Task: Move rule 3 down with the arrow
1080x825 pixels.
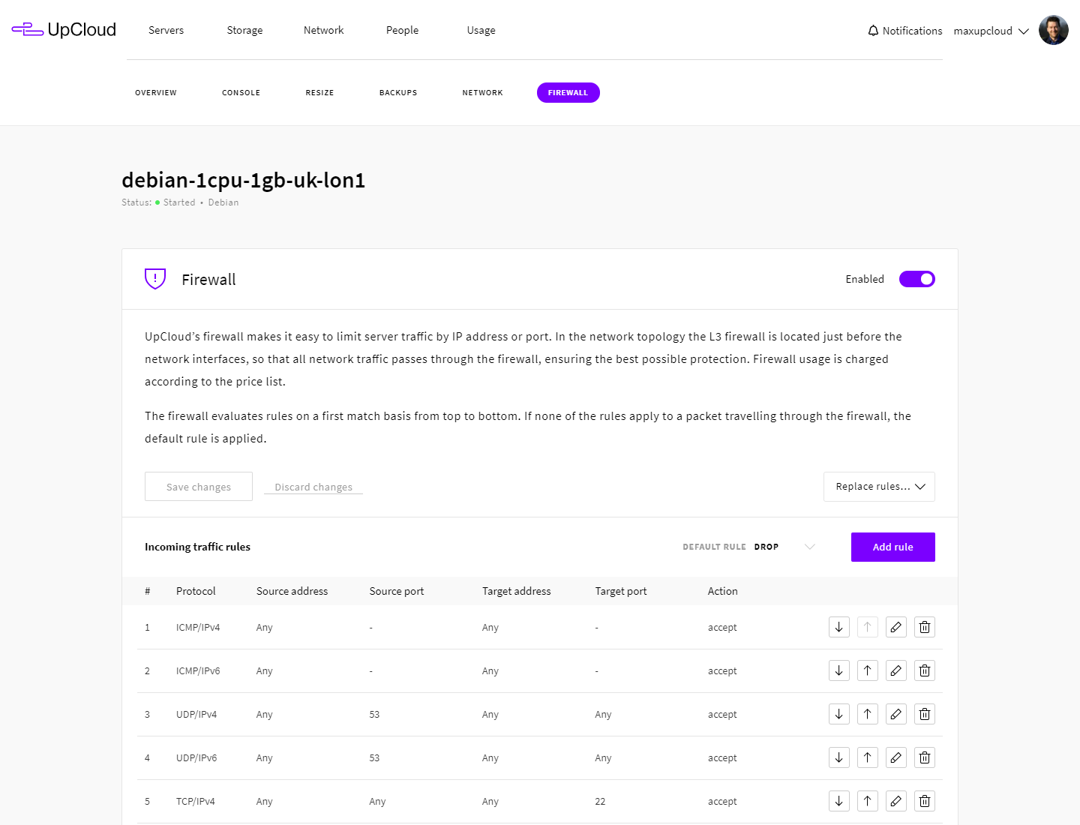Action: tap(838, 714)
